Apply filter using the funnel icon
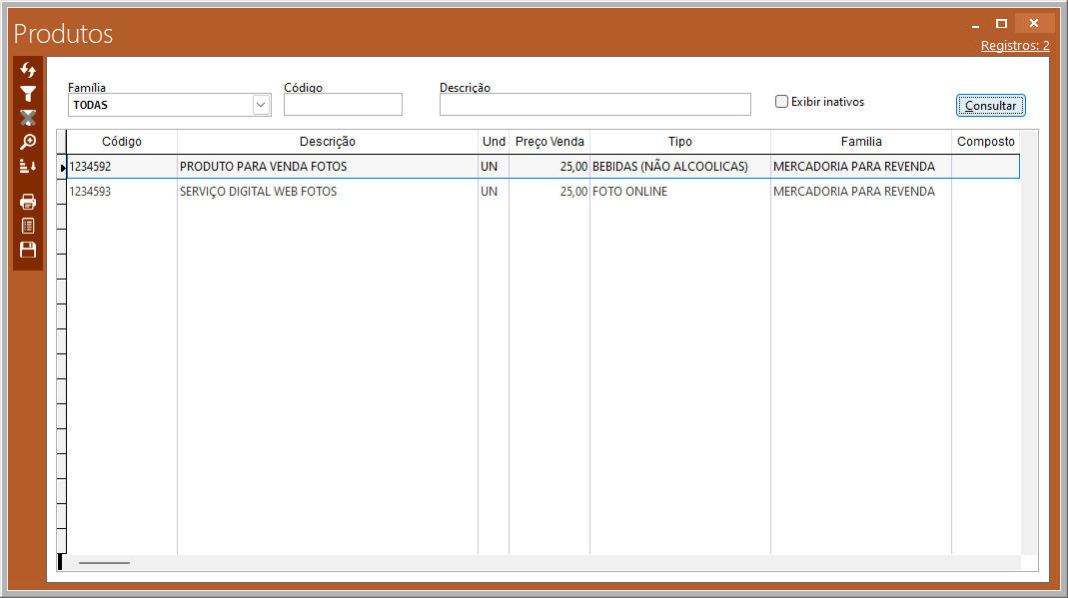 point(28,94)
